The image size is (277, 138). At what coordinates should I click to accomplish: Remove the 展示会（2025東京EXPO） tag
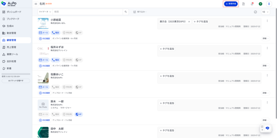(x=189, y=22)
